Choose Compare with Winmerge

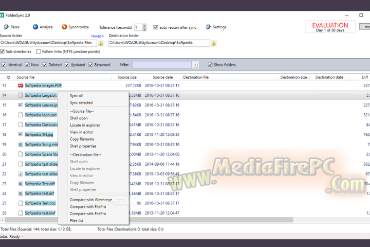coord(91,200)
